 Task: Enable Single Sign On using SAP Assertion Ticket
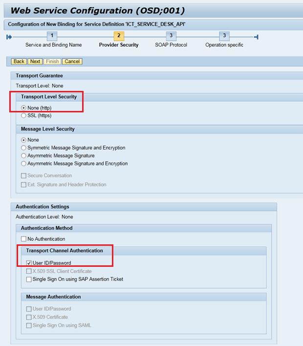pyautogui.click(x=29, y=279)
